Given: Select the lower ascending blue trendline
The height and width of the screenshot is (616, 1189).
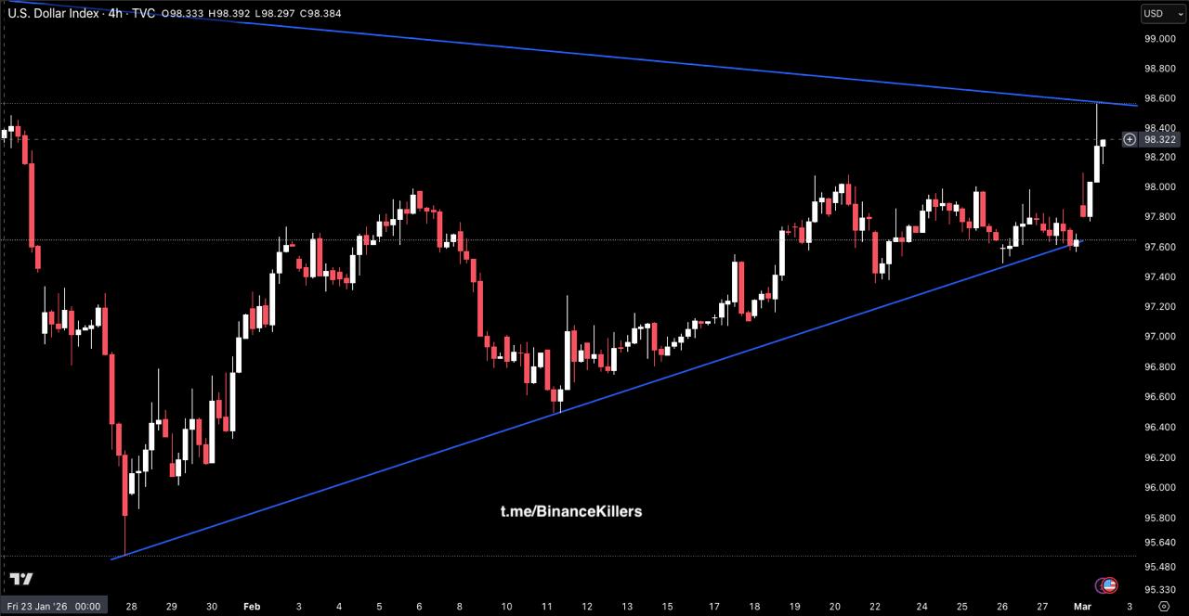Looking at the screenshot, I should 557,413.
